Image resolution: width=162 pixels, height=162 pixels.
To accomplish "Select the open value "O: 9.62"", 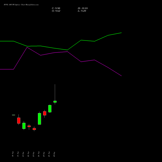I will click(56, 11).
